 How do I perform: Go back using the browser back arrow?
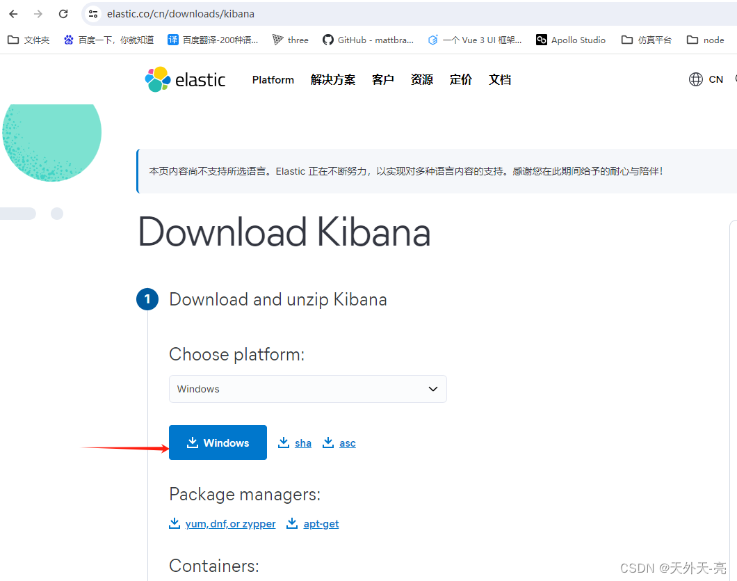point(14,14)
